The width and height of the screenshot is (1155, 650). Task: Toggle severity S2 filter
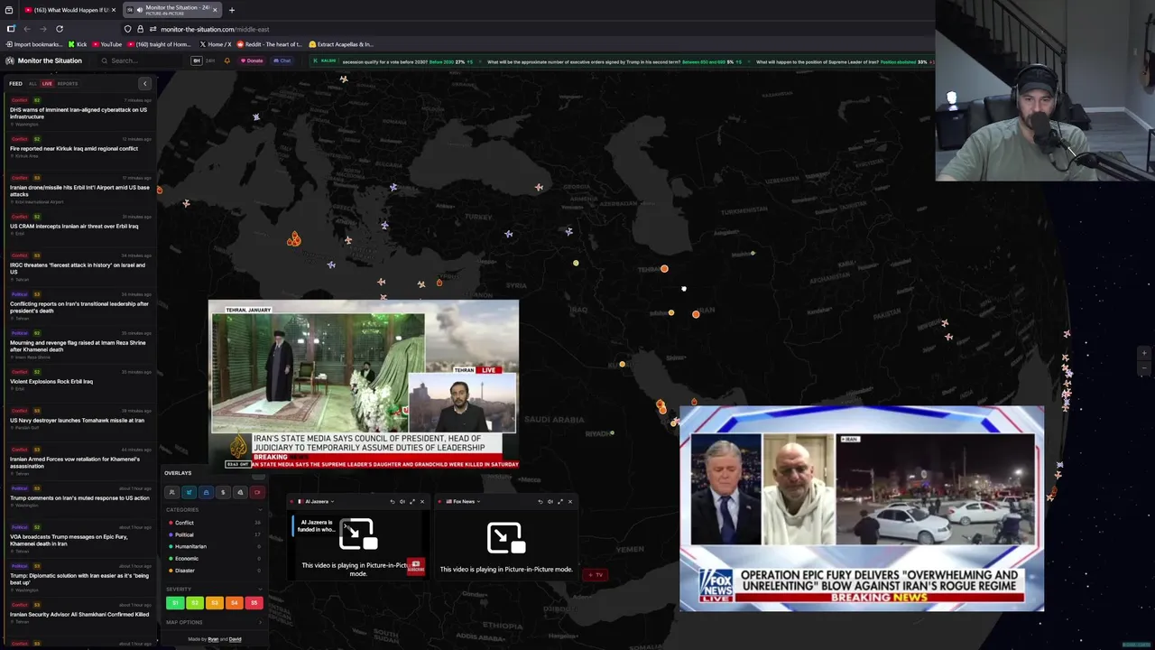click(195, 602)
